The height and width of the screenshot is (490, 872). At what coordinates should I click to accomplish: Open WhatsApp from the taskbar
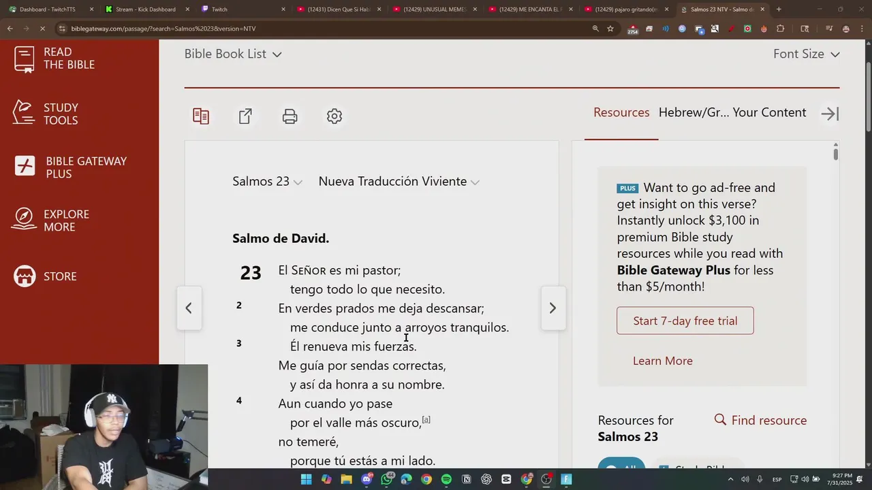pos(387,479)
